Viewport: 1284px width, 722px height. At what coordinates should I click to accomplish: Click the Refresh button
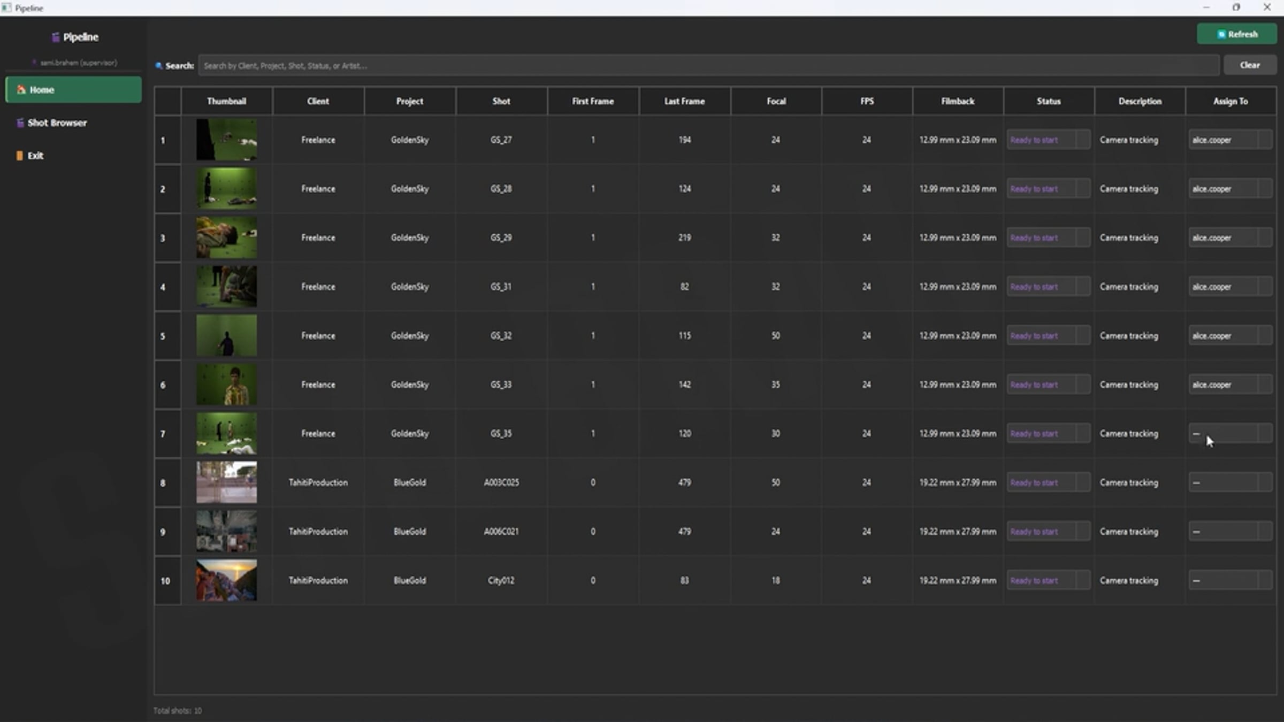[1237, 34]
